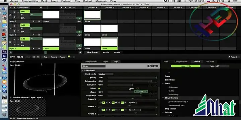Select the Video | FFGL effects button
241x120 pixels.
(186, 66)
